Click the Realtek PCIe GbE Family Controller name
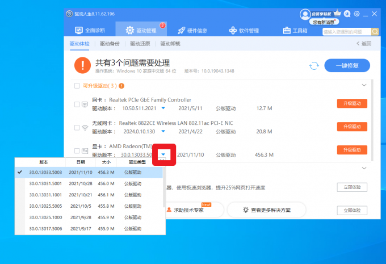Viewport: 386px width, 264px height. point(150,100)
